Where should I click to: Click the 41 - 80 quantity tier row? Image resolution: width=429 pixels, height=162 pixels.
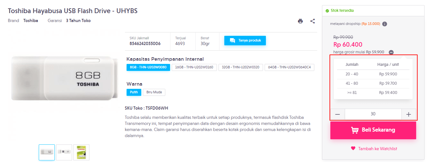[373, 83]
